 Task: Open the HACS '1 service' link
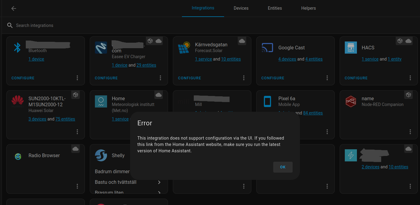click(x=370, y=59)
